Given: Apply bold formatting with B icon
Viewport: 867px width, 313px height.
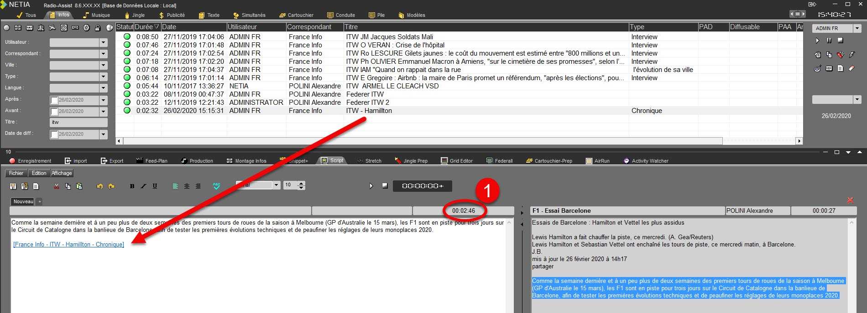Looking at the screenshot, I should pos(132,186).
